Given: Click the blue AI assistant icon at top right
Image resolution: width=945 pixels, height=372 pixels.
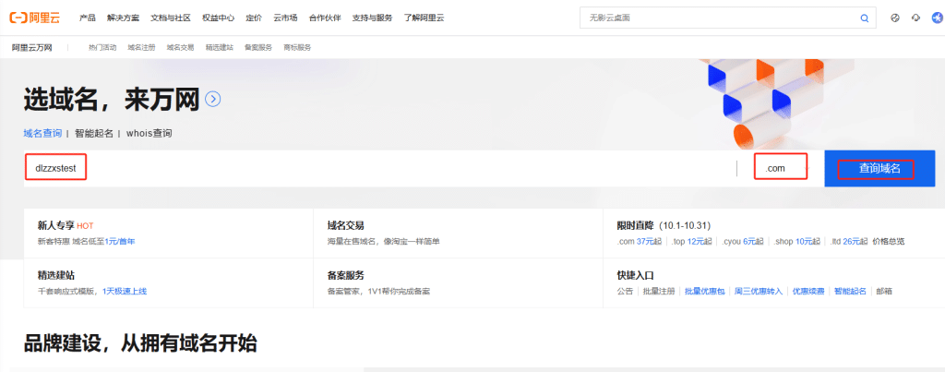Looking at the screenshot, I should [x=937, y=18].
